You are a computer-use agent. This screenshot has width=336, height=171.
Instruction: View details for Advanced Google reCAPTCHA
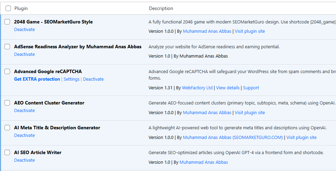[228, 88]
